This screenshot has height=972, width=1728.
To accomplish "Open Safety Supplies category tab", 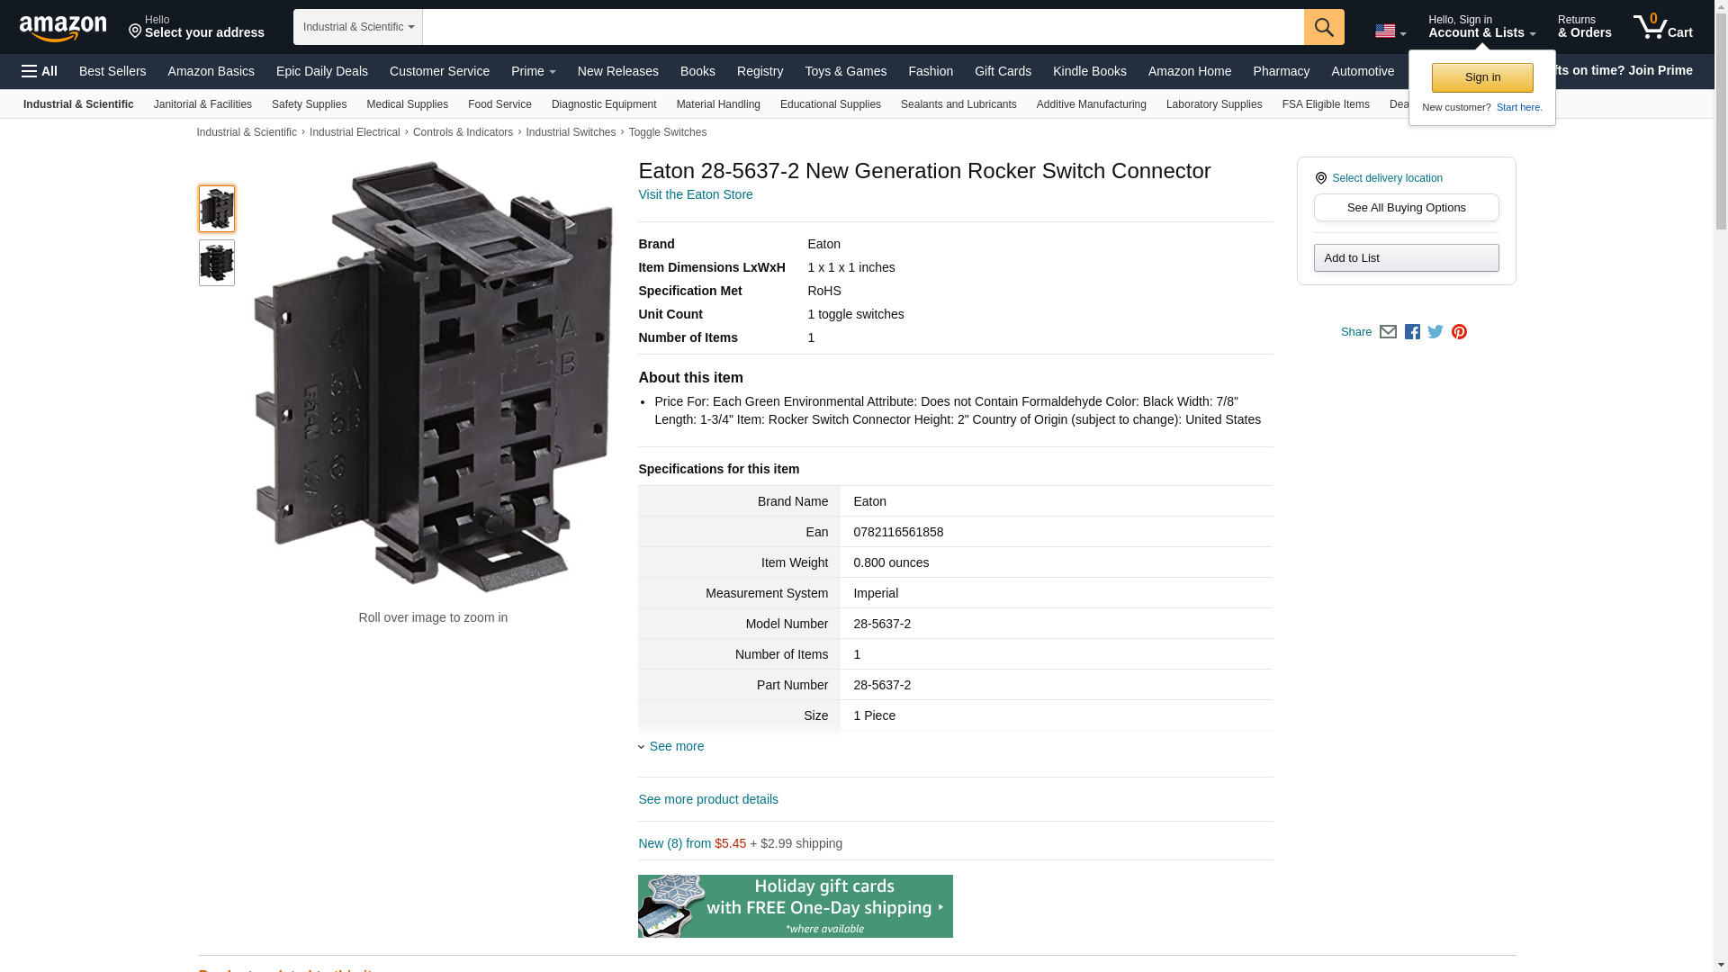I will 309,104.
